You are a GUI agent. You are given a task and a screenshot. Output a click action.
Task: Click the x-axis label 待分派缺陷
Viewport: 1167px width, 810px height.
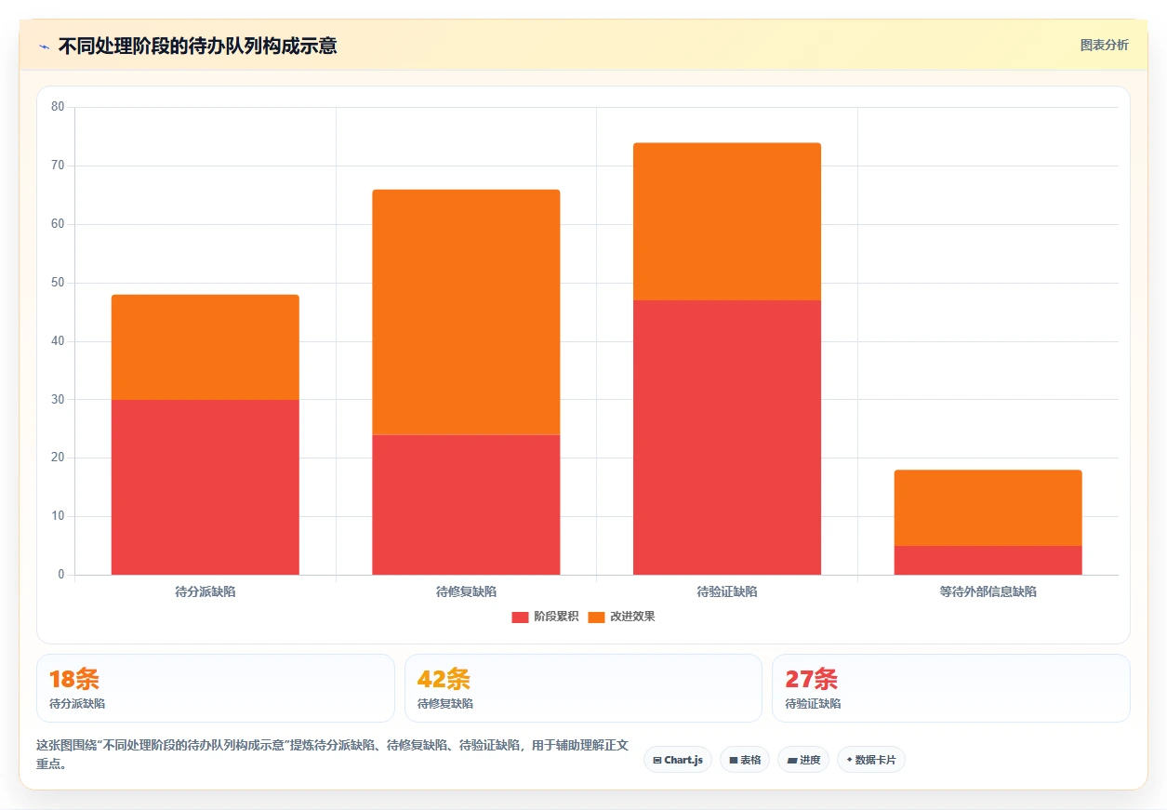coord(206,591)
